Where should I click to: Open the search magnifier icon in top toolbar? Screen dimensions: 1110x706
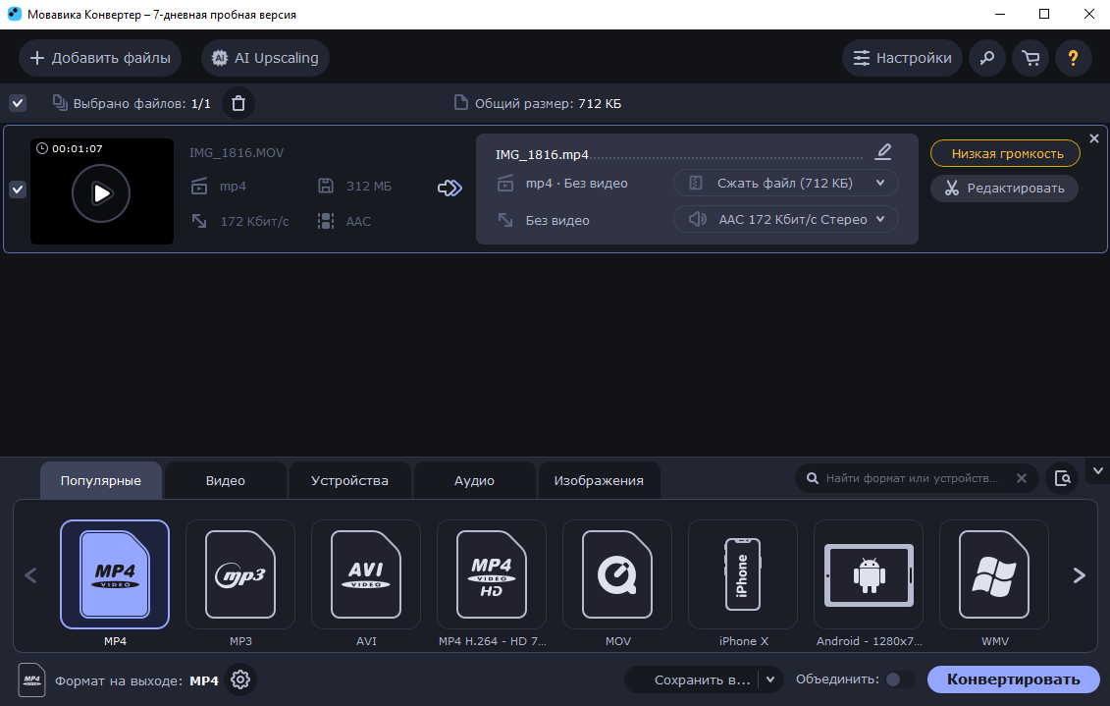tap(987, 58)
